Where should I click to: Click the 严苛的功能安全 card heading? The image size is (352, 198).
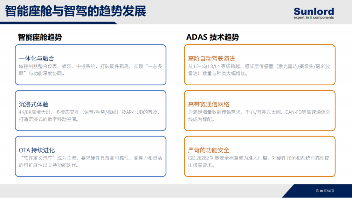pos(209,150)
